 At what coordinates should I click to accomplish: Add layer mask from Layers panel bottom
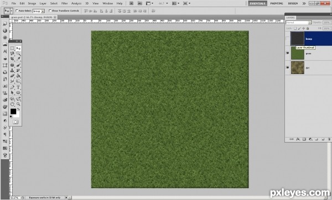click(304, 139)
